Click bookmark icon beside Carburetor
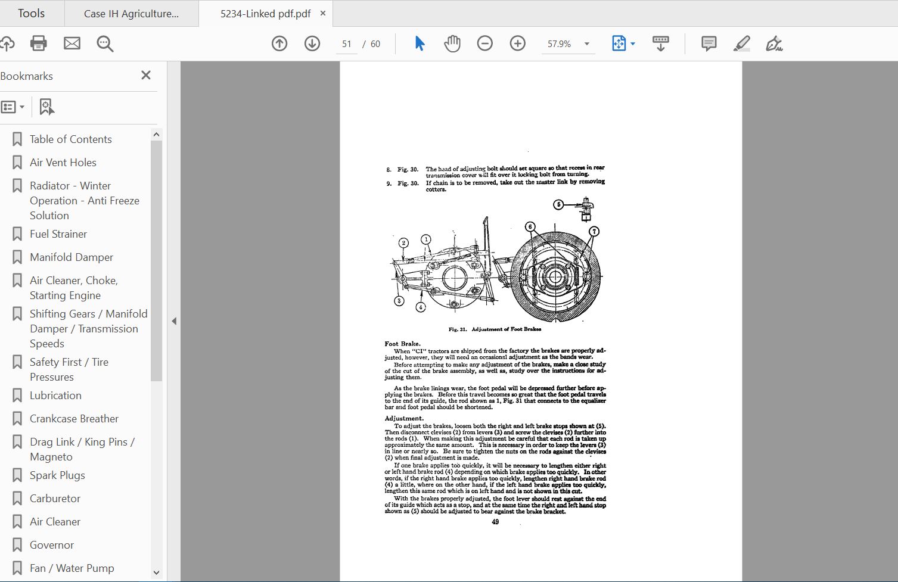This screenshot has height=582, width=898. pos(17,499)
